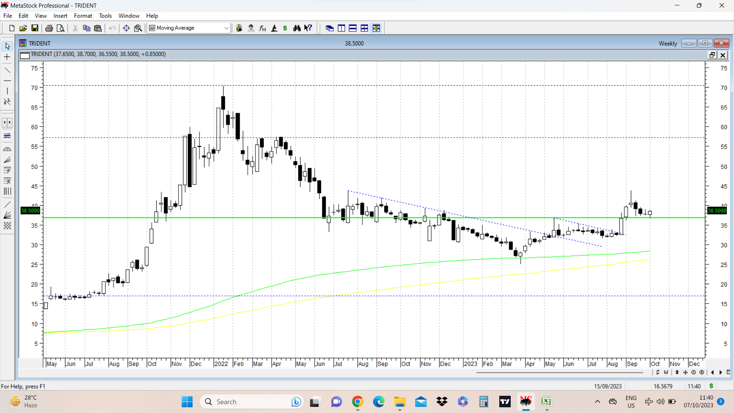This screenshot has width=734, height=413.
Task: Click the Expert Advisor icon
Action: 251,28
